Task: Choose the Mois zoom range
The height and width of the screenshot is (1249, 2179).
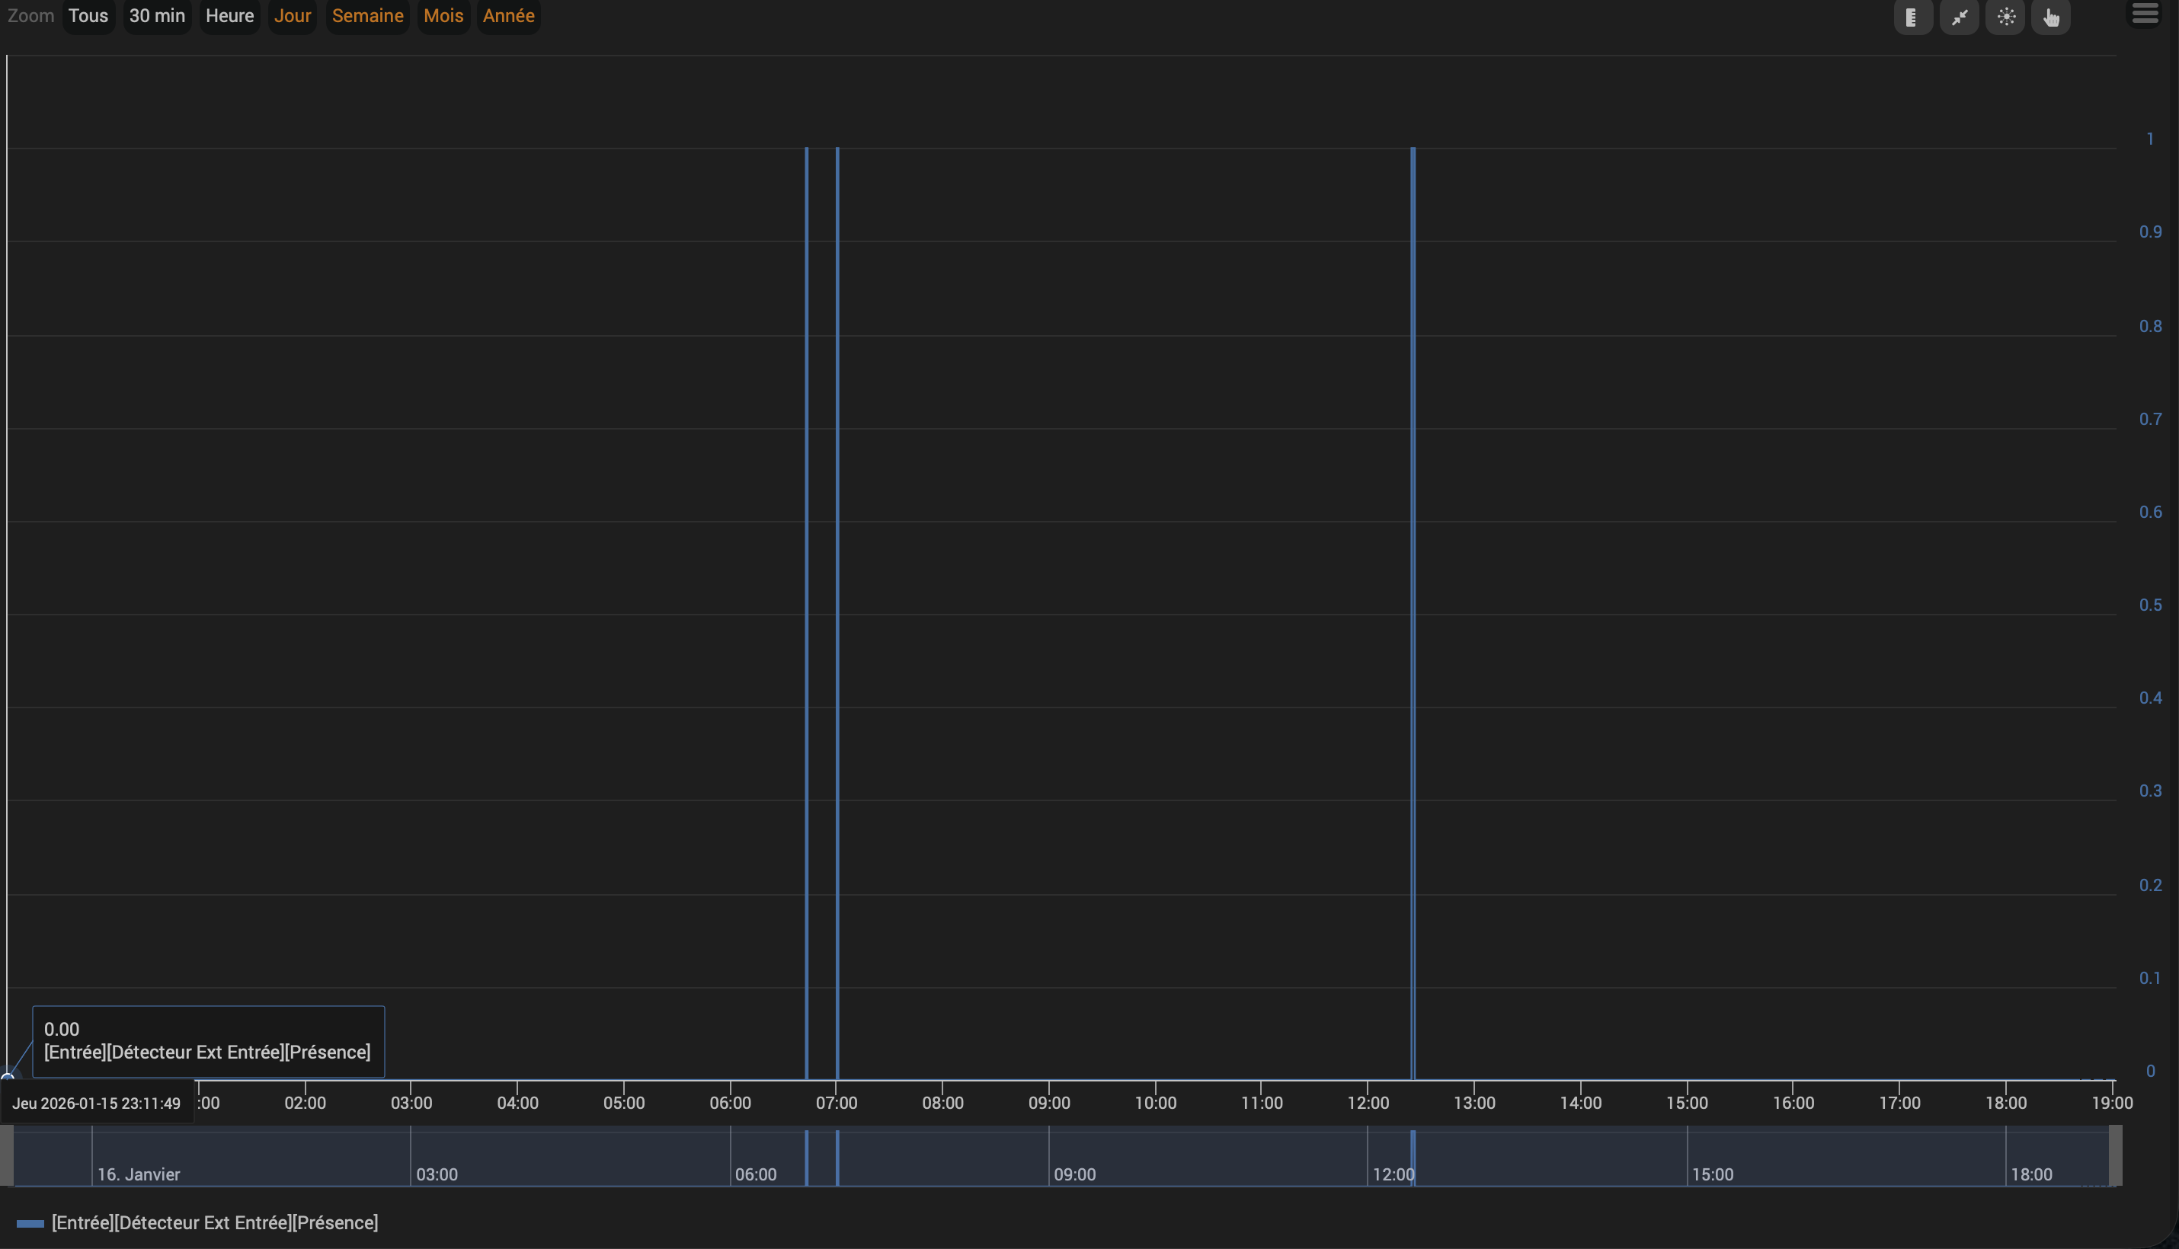Action: click(x=443, y=16)
